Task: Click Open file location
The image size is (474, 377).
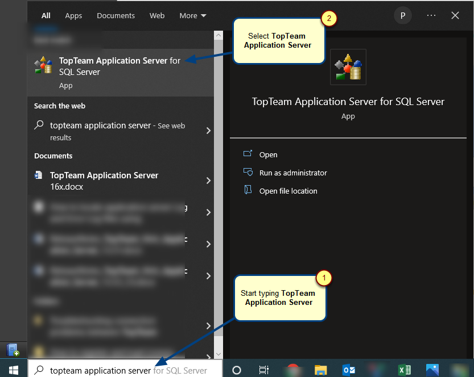Action: coord(288,191)
